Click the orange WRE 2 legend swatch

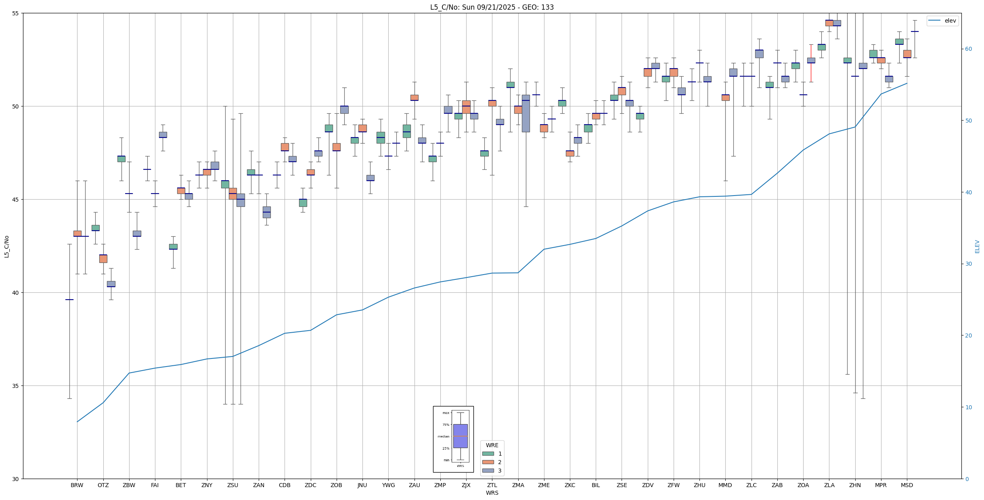[x=488, y=462]
